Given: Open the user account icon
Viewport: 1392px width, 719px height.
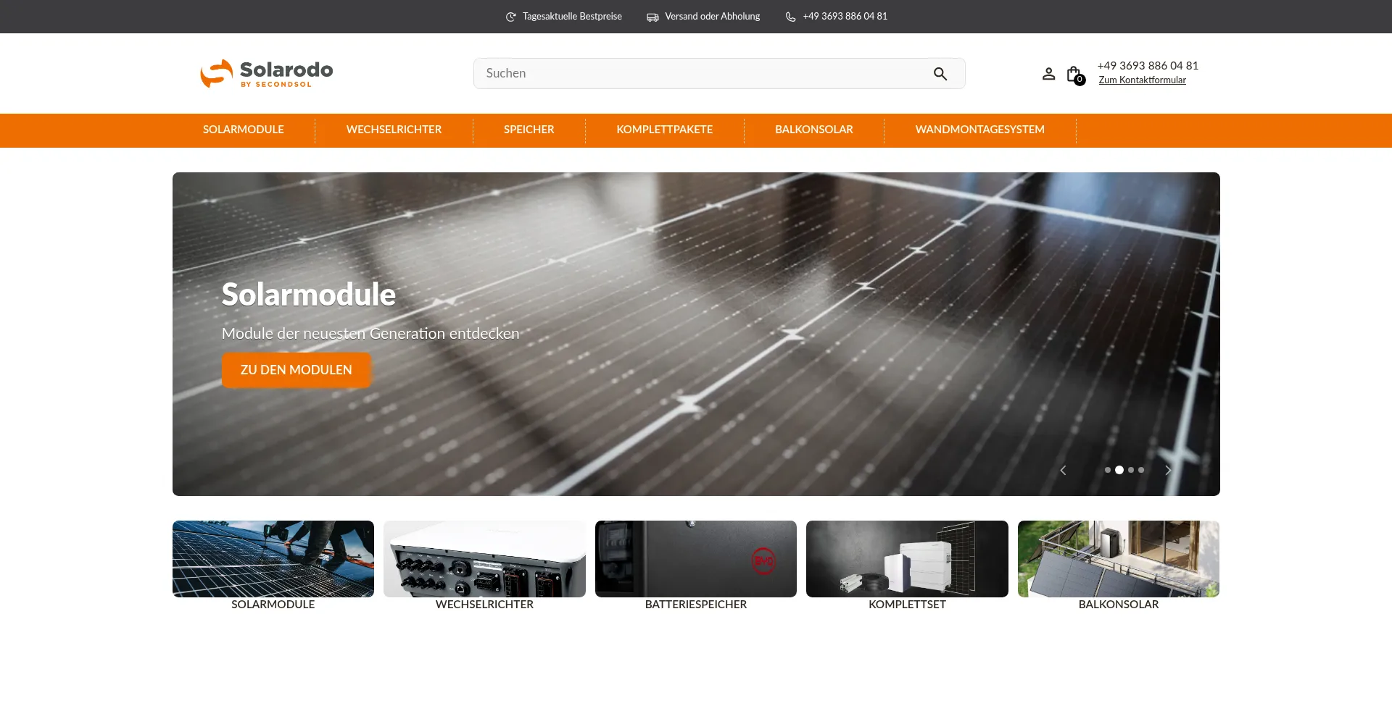Looking at the screenshot, I should coord(1048,73).
